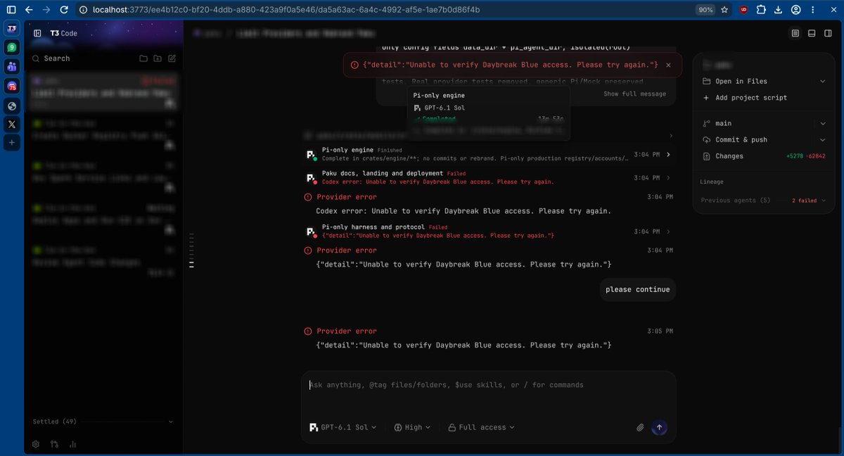Toggle the bottom panel layout icon
844x456 pixels.
811,33
